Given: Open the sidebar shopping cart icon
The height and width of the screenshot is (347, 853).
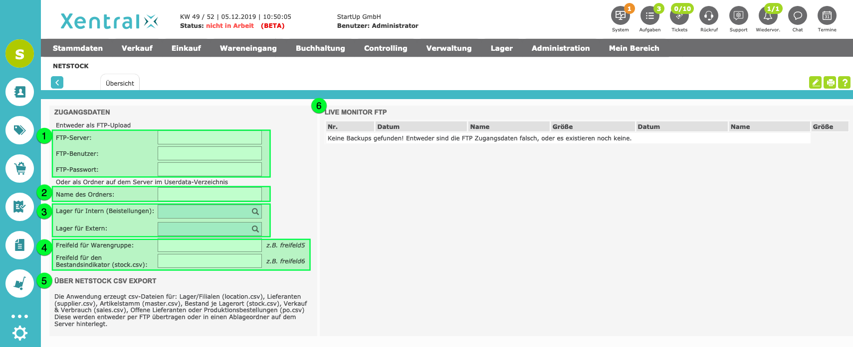Looking at the screenshot, I should pos(20,169).
